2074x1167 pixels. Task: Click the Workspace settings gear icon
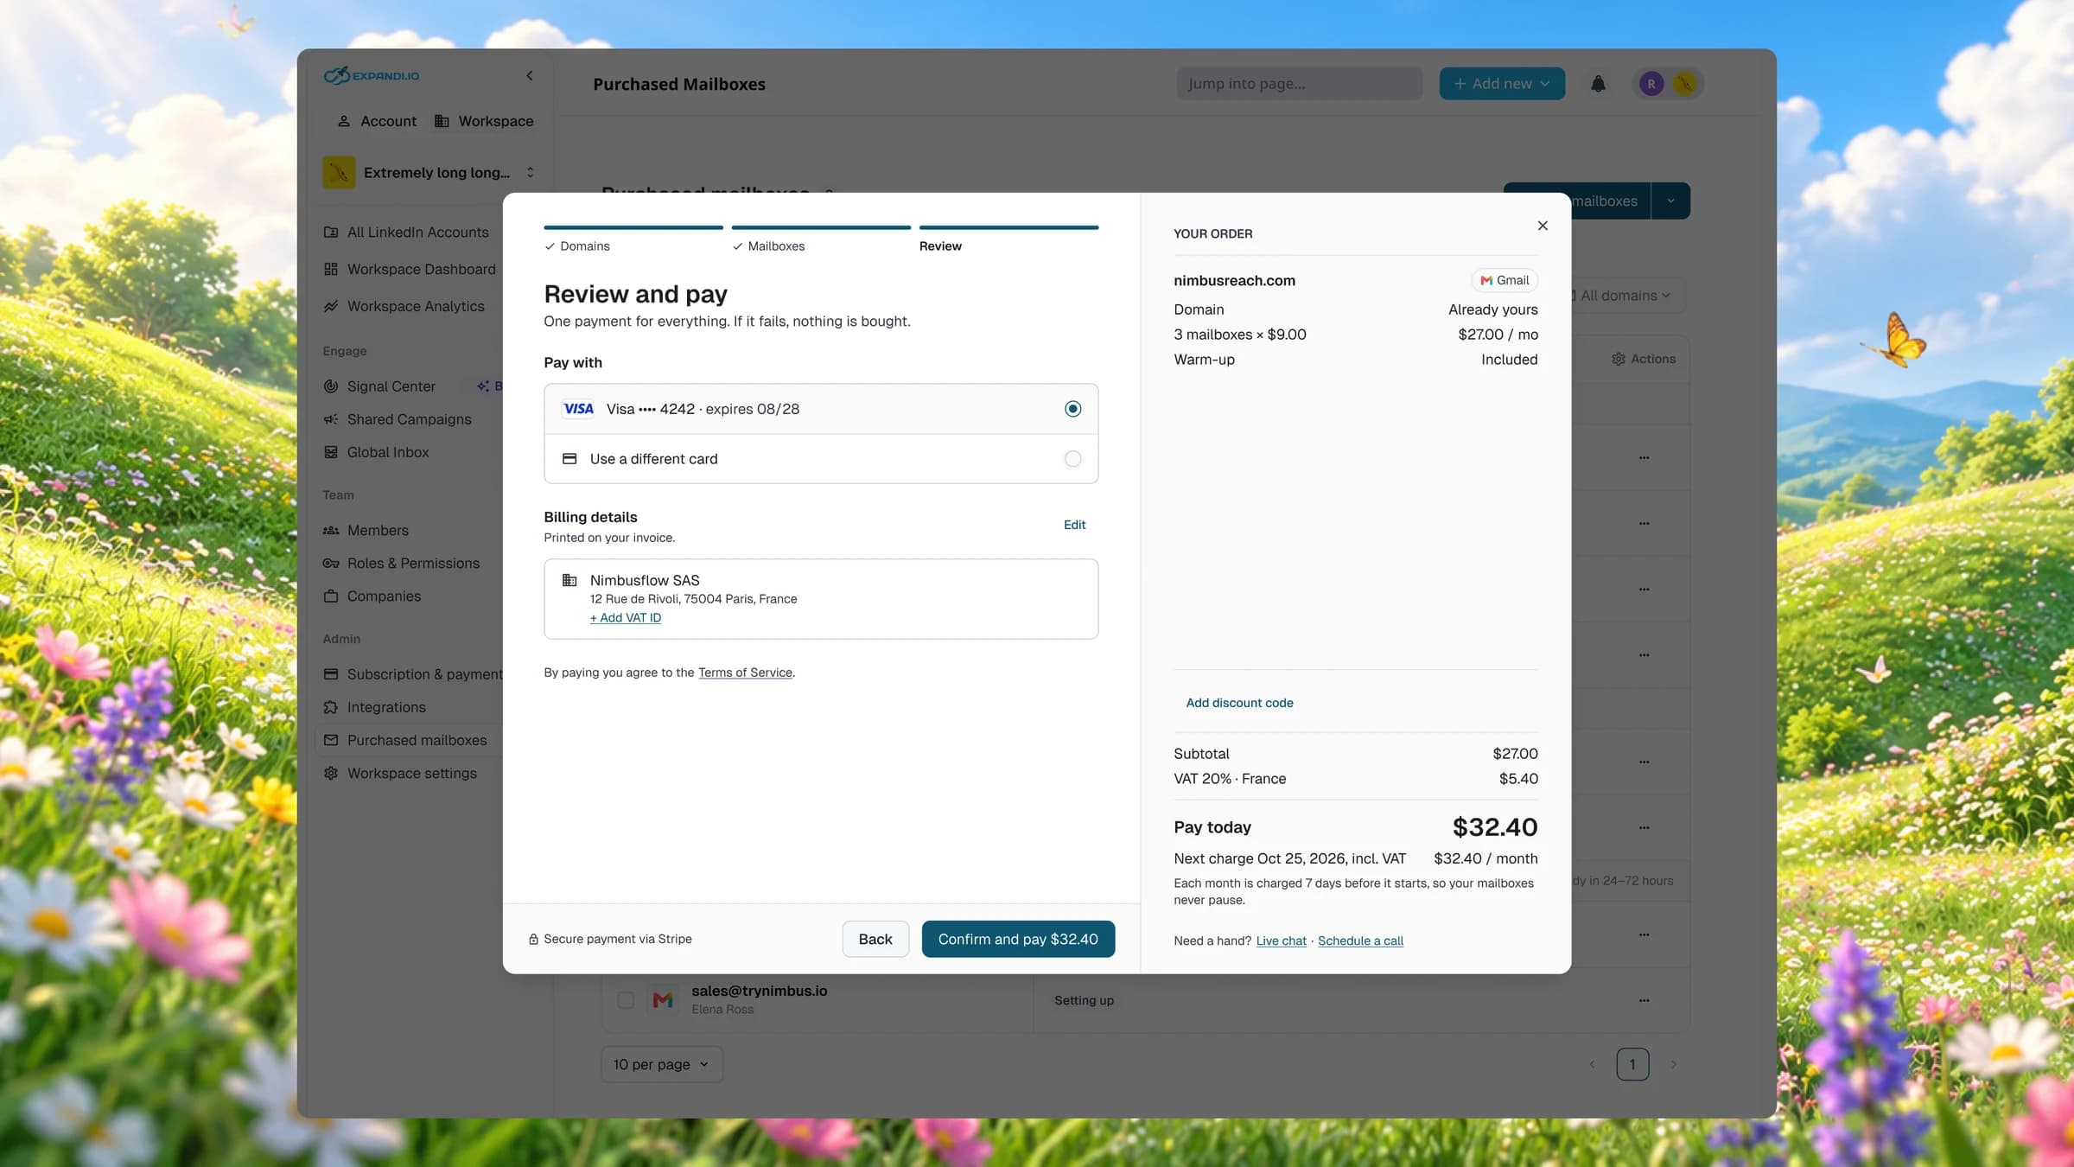tap(331, 774)
